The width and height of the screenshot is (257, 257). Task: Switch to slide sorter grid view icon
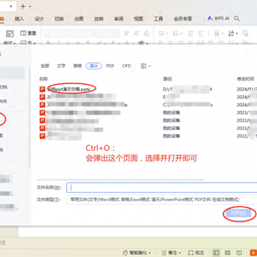pyautogui.click(x=228, y=253)
